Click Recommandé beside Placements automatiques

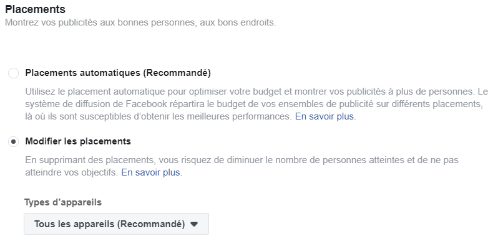pos(177,73)
